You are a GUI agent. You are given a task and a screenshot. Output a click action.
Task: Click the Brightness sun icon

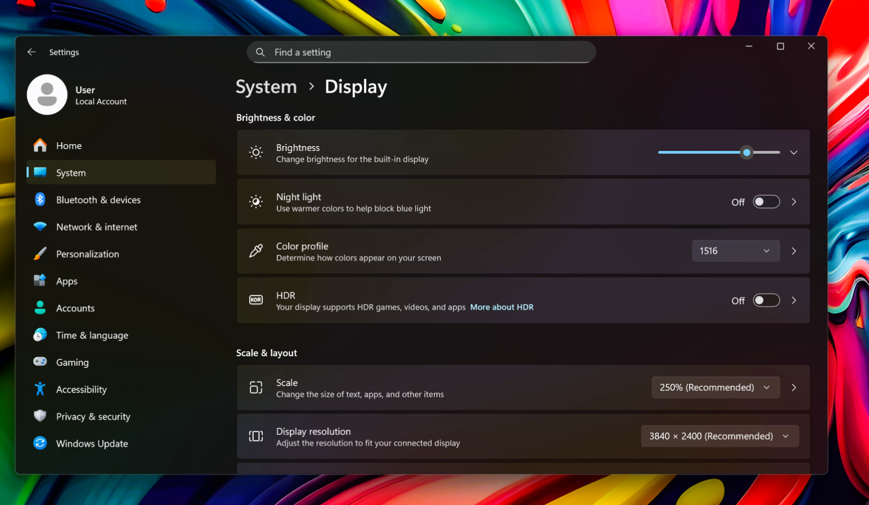pos(256,153)
